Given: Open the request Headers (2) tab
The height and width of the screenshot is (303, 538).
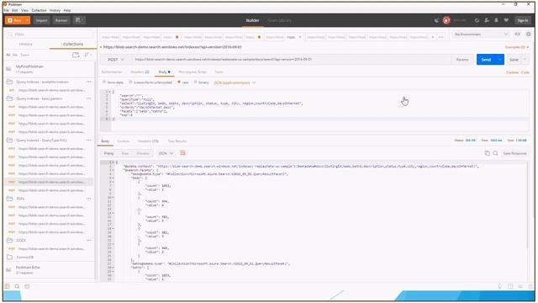Looking at the screenshot, I should (140, 72).
